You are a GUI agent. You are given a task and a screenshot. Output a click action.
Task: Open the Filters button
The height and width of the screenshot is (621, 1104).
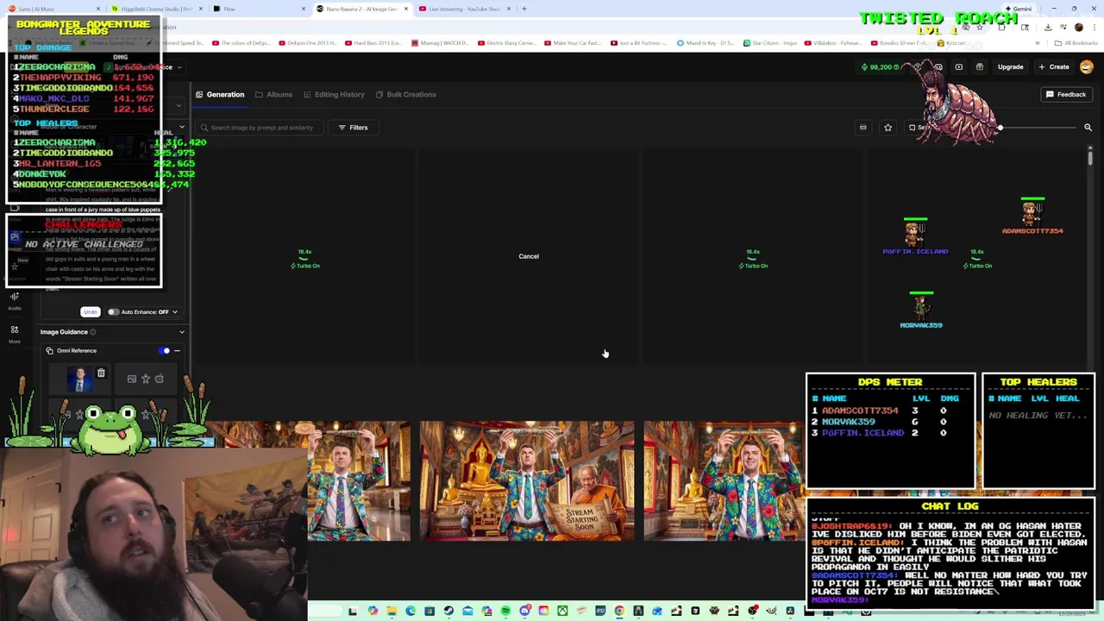point(353,128)
